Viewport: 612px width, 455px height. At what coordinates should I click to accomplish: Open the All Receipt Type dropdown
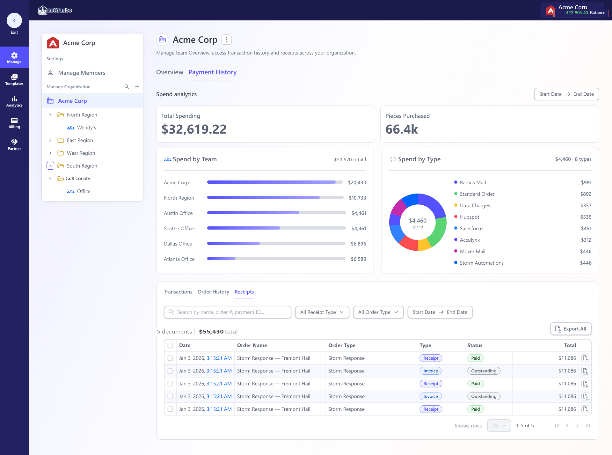[322, 312]
